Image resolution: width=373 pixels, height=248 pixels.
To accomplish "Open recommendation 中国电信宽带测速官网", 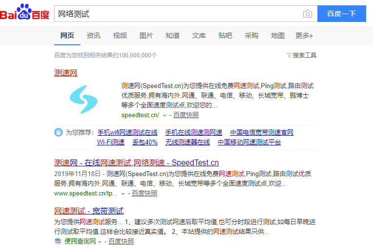I will [262, 132].
